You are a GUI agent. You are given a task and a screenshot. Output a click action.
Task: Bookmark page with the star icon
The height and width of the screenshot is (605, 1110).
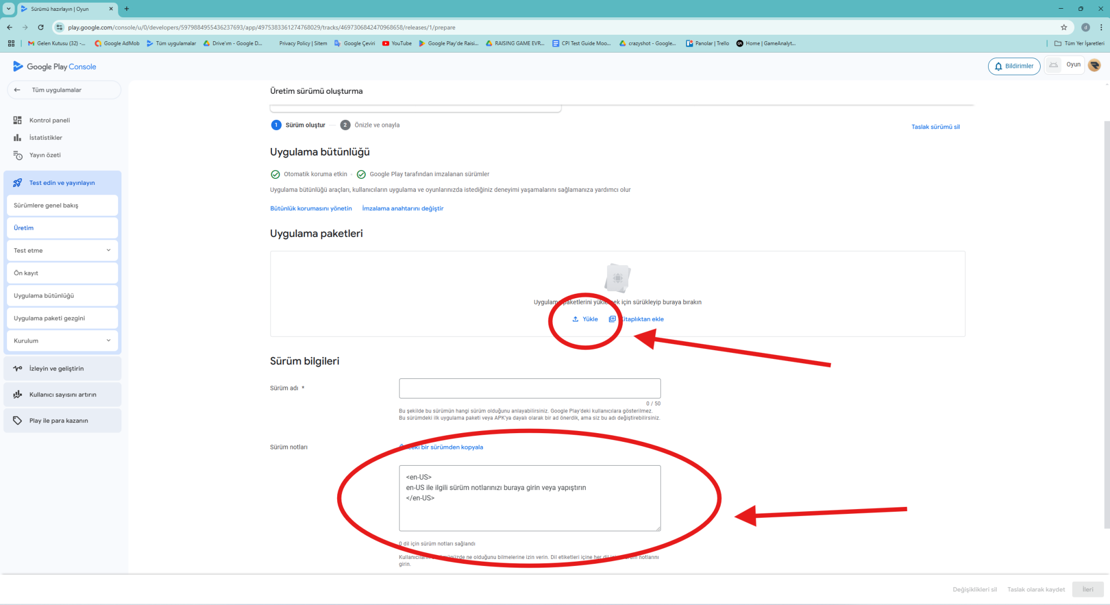click(1063, 27)
